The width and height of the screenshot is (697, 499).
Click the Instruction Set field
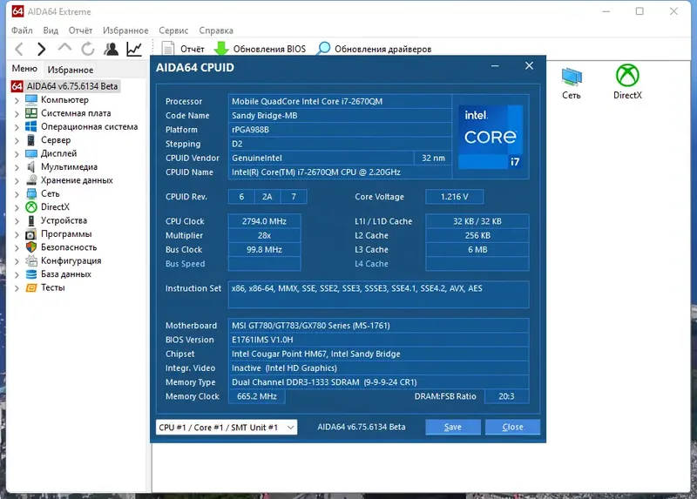coord(378,294)
